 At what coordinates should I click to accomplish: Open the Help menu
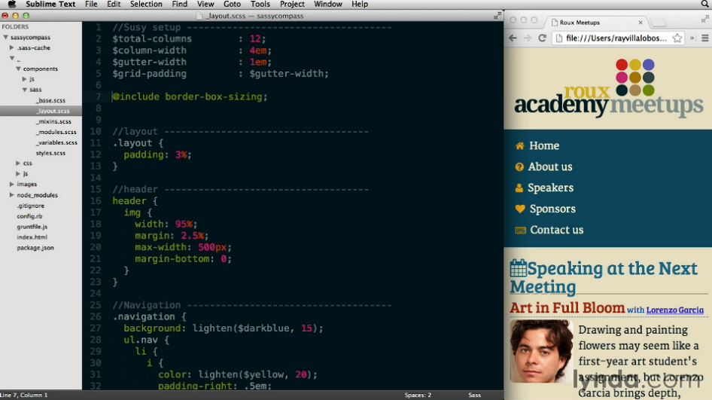coord(360,4)
